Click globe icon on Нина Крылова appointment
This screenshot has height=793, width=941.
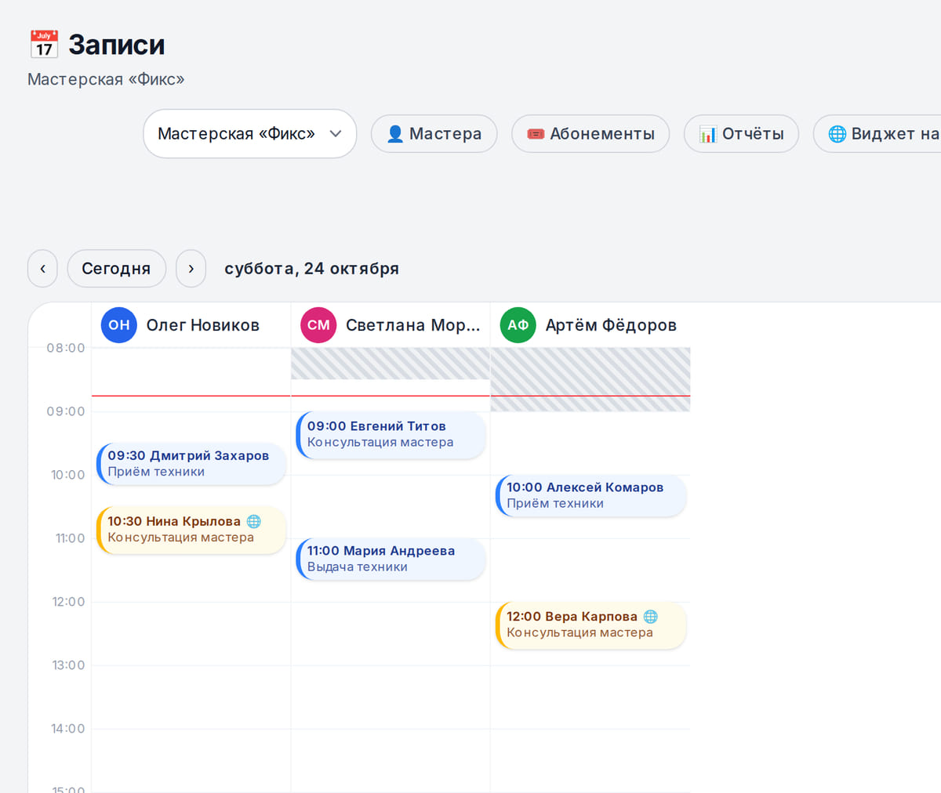point(253,521)
